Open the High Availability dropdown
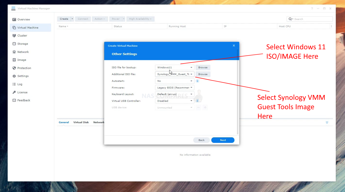Image resolution: width=345 pixels, height=192 pixels. click(140, 19)
